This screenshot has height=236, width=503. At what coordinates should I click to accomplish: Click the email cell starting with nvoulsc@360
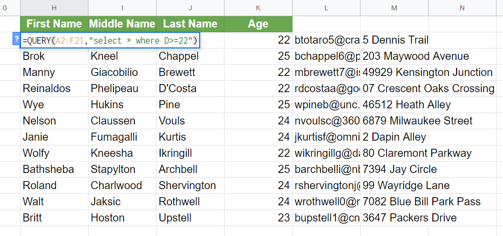point(327,121)
